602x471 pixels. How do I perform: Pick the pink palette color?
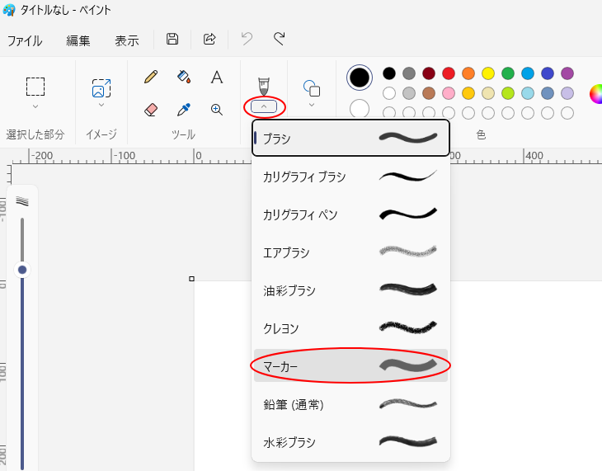pyautogui.click(x=449, y=93)
